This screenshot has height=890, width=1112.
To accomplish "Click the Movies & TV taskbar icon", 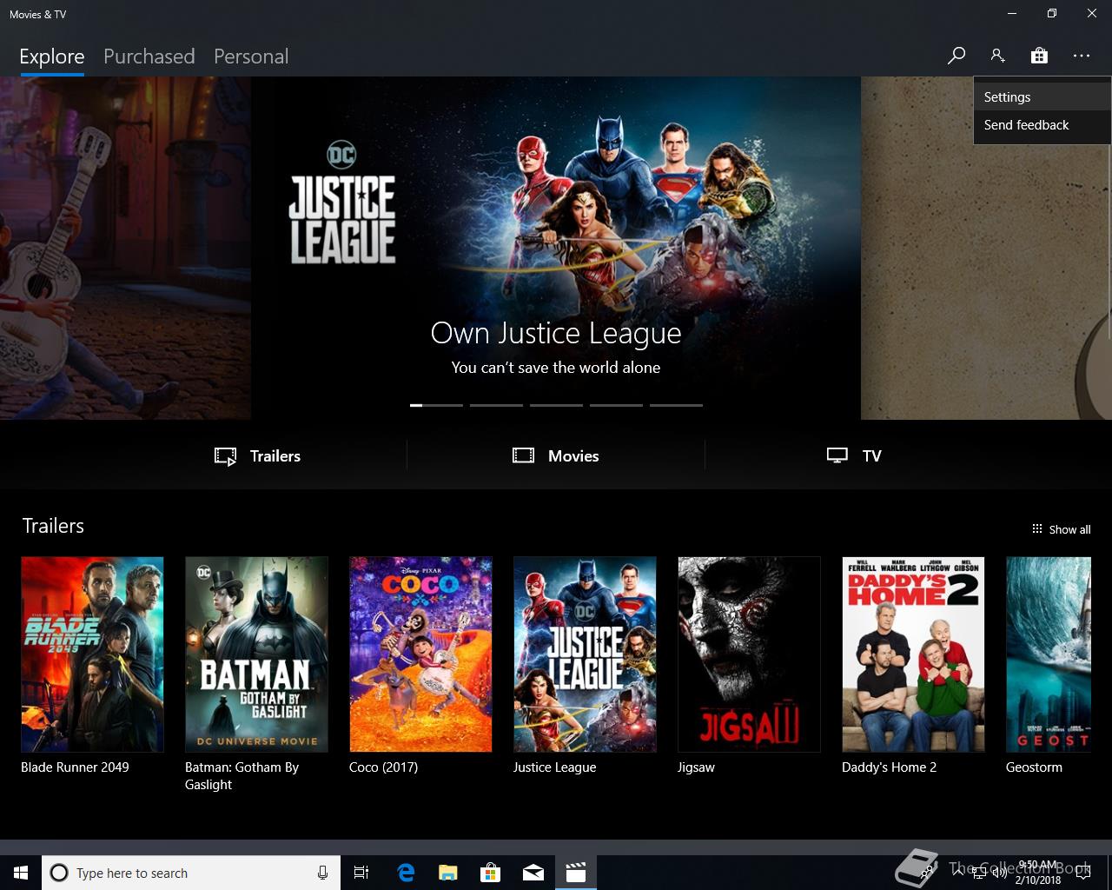I will pyautogui.click(x=576, y=873).
